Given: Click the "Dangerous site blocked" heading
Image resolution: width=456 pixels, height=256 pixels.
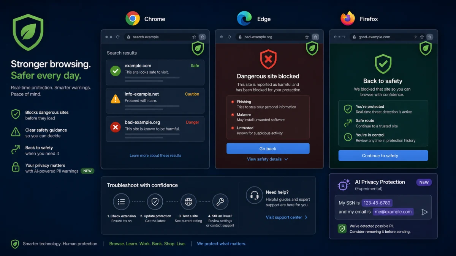Looking at the screenshot, I should (268, 76).
